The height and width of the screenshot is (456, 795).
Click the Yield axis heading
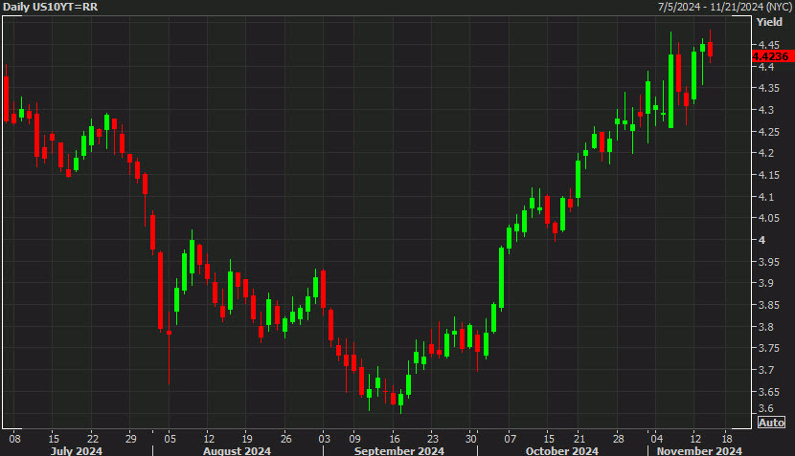769,22
